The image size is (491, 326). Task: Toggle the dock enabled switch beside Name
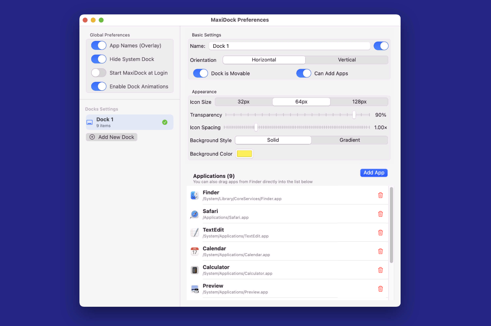[381, 46]
